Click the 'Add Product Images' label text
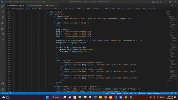178x100 pixels. click(117, 19)
